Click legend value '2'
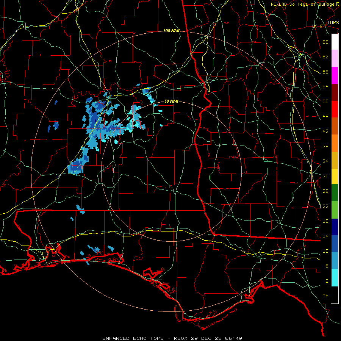The image size is (341, 341). pos(327,281)
